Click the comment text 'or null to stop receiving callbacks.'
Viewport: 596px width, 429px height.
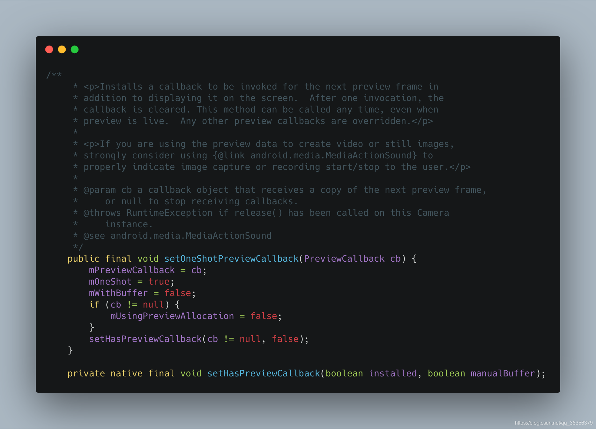click(201, 201)
